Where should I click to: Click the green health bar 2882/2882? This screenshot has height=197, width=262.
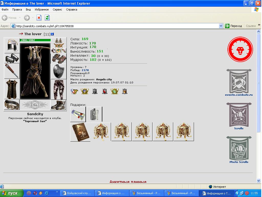click(35, 40)
